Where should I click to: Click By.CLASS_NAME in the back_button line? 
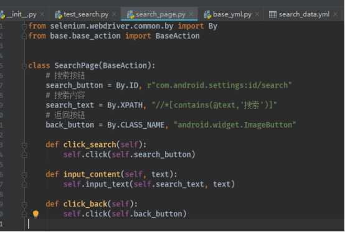coord(136,125)
